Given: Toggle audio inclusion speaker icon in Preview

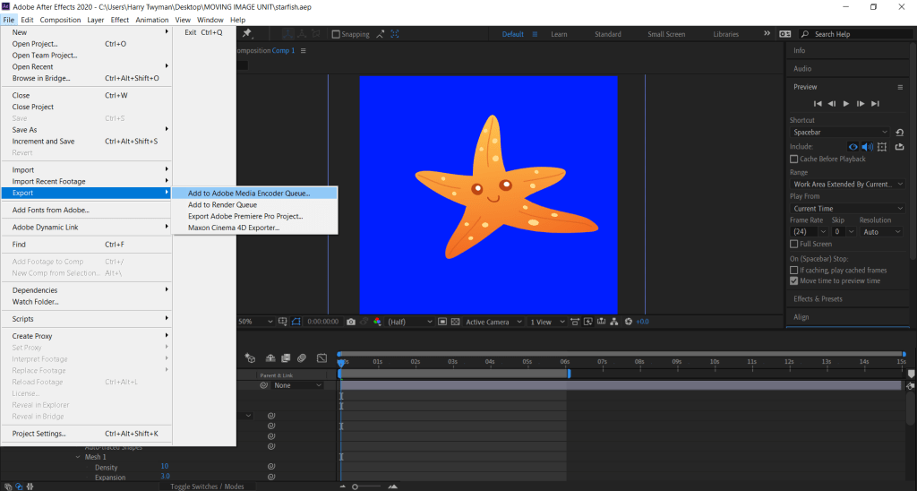Looking at the screenshot, I should [x=867, y=147].
